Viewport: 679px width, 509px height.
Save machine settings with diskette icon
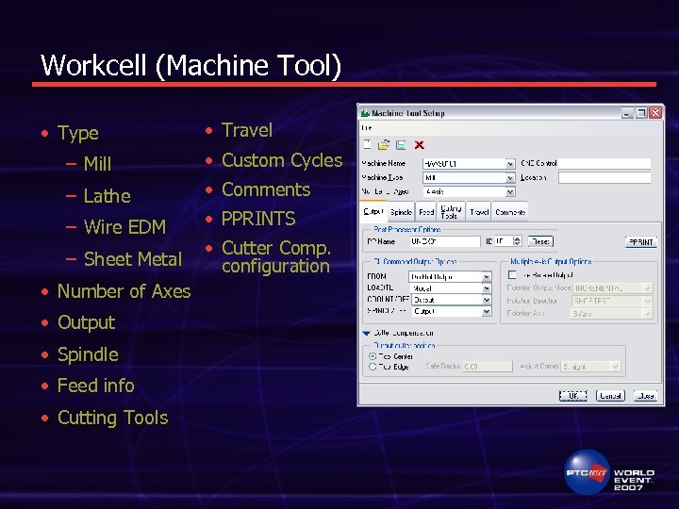click(x=401, y=145)
